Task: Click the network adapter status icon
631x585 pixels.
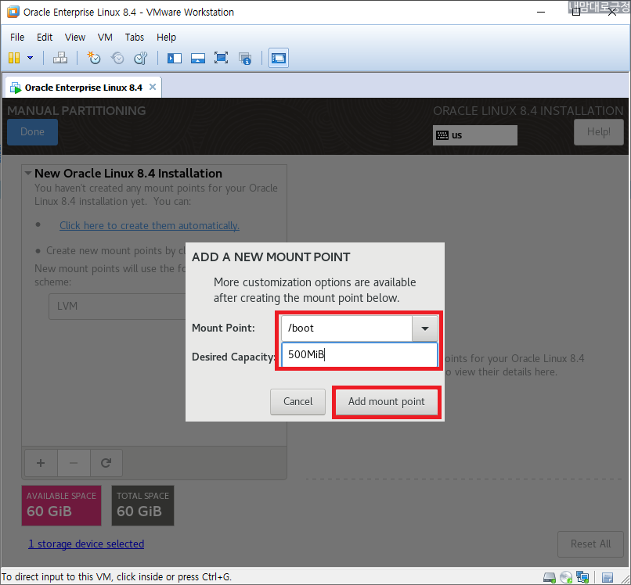Action: pyautogui.click(x=582, y=577)
